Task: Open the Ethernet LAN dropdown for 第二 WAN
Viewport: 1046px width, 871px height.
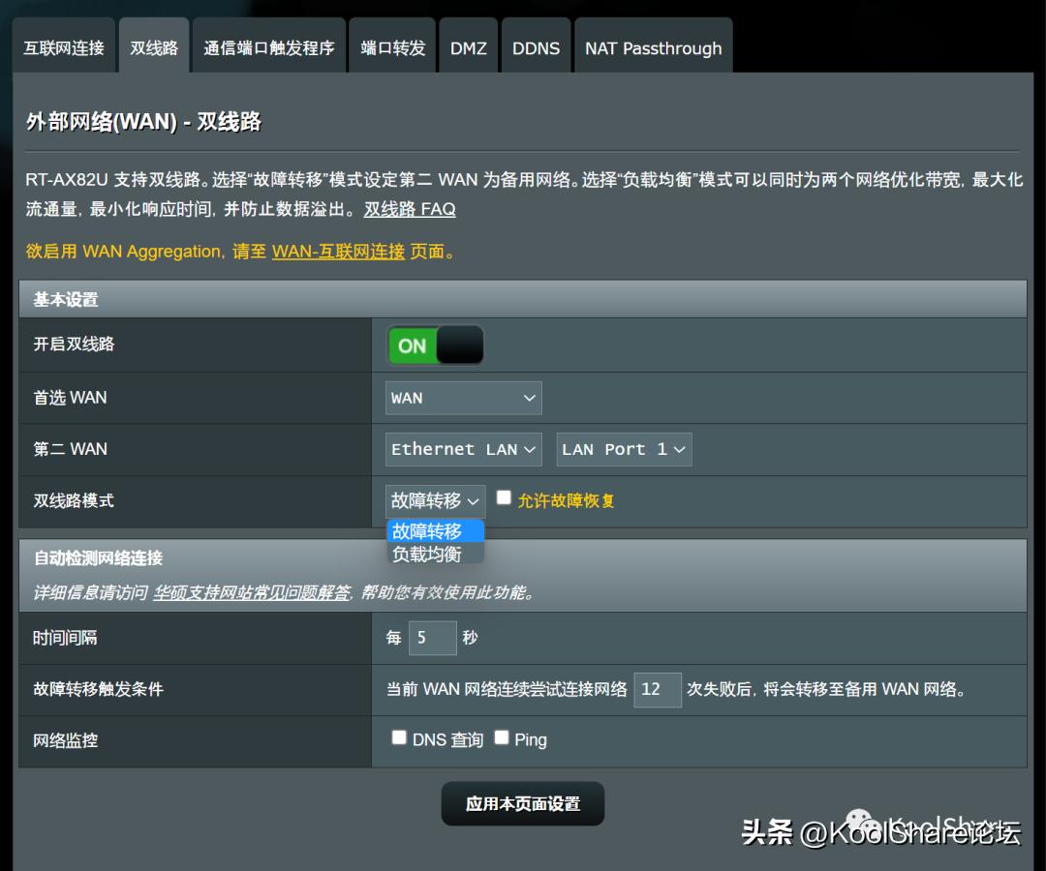Action: point(463,448)
